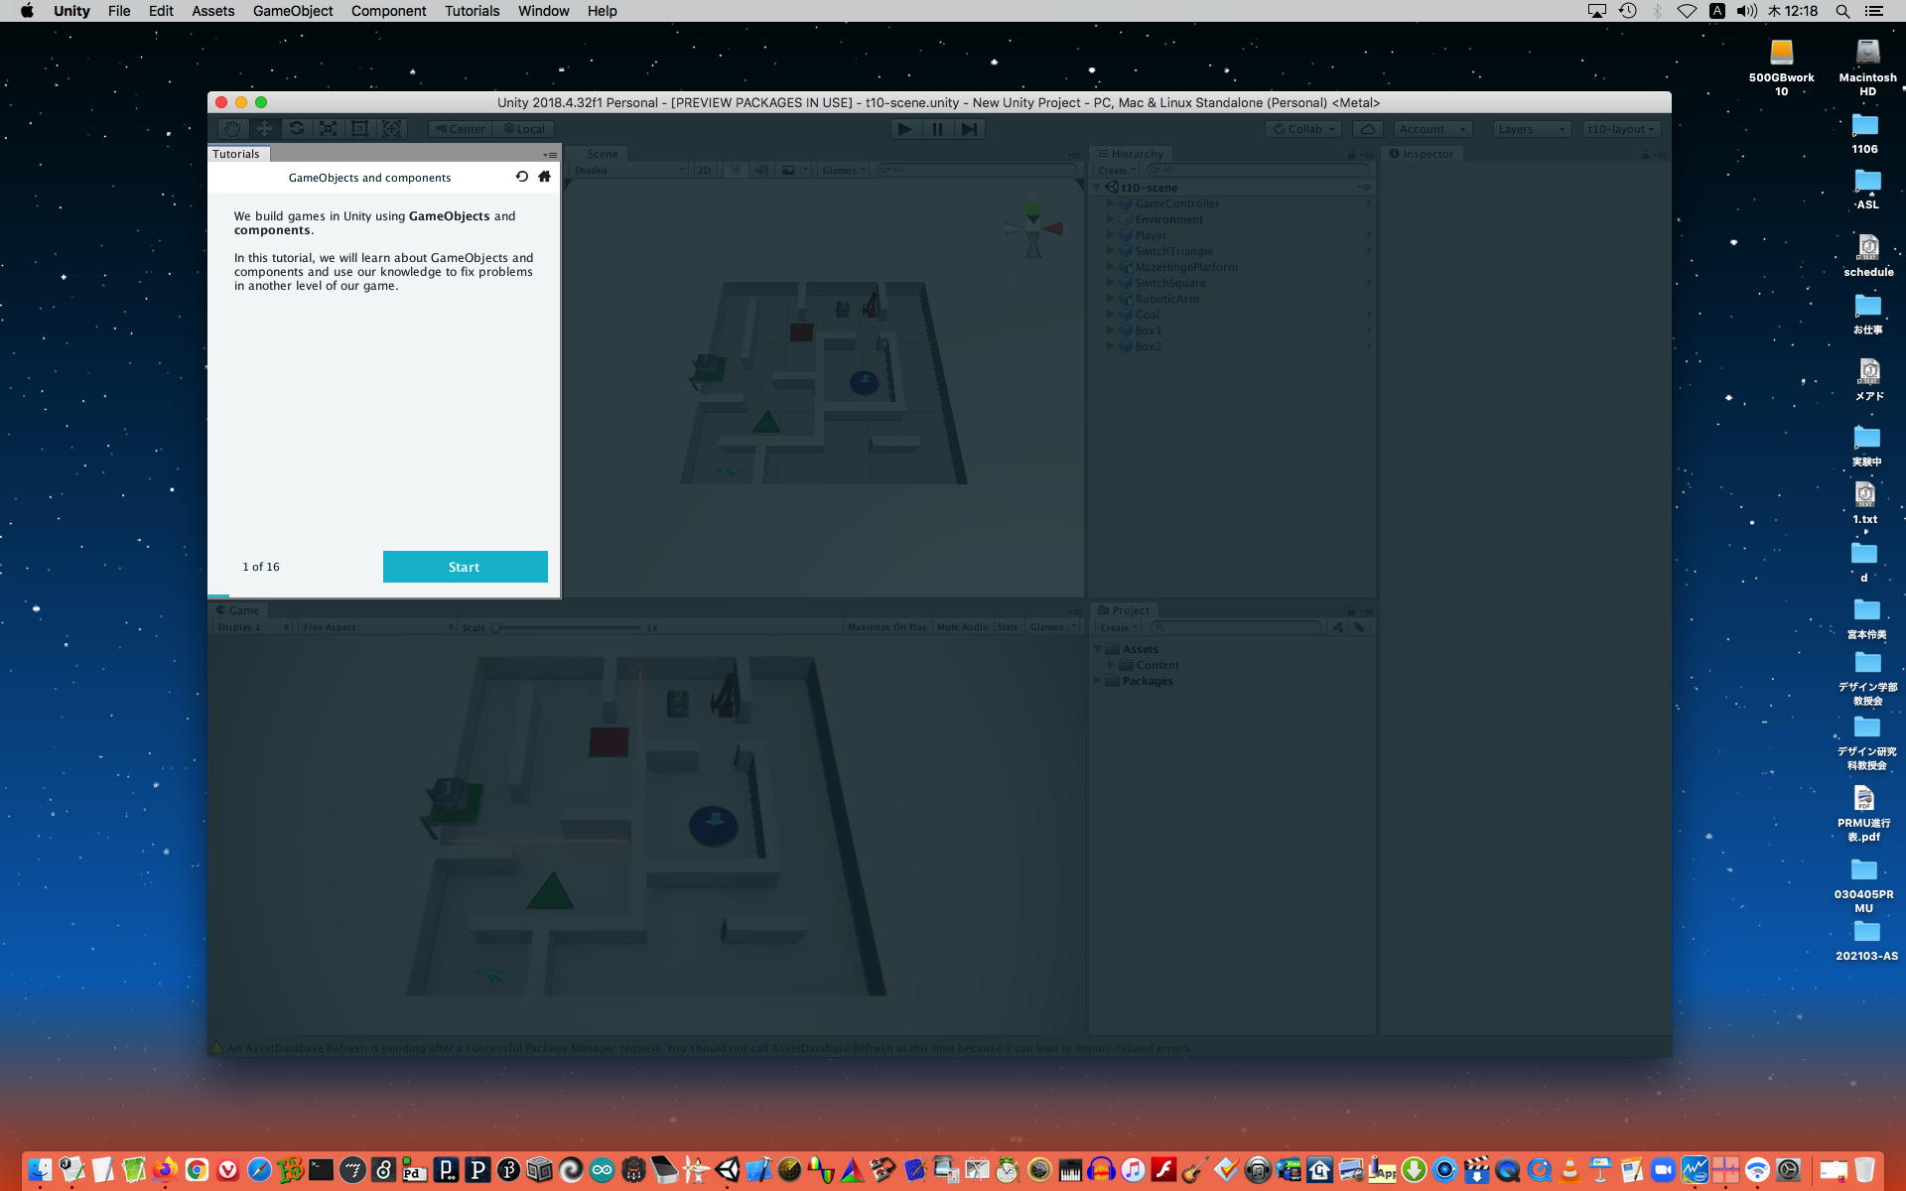The height and width of the screenshot is (1191, 1906).
Task: Expand the Player object in Hierarchy
Action: point(1111,235)
